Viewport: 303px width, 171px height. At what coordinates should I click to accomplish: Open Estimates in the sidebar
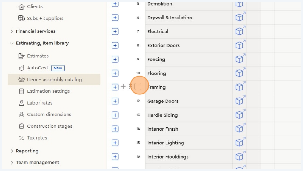pyautogui.click(x=38, y=56)
